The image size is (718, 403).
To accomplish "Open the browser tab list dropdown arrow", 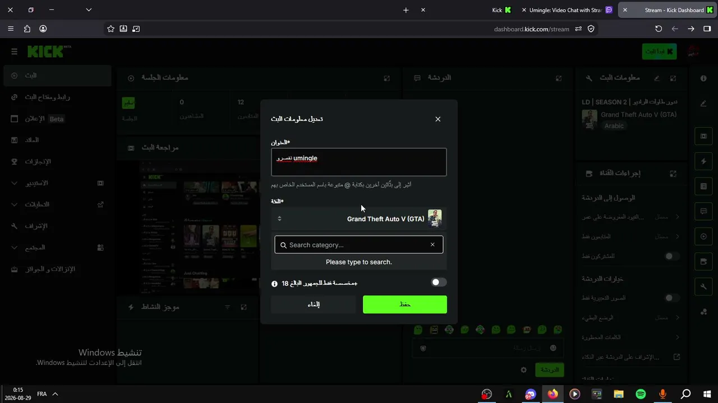I will pos(89,10).
